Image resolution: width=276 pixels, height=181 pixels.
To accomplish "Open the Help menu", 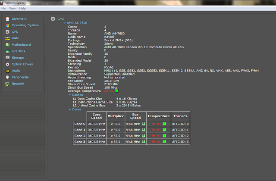I will pos(22,8).
